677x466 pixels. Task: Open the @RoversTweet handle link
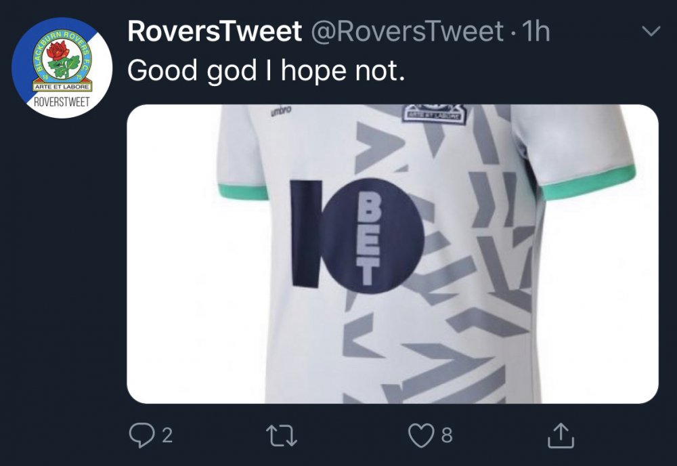click(x=407, y=32)
